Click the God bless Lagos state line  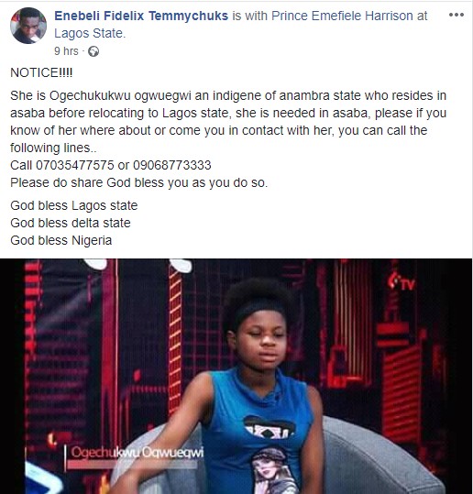[x=74, y=205]
